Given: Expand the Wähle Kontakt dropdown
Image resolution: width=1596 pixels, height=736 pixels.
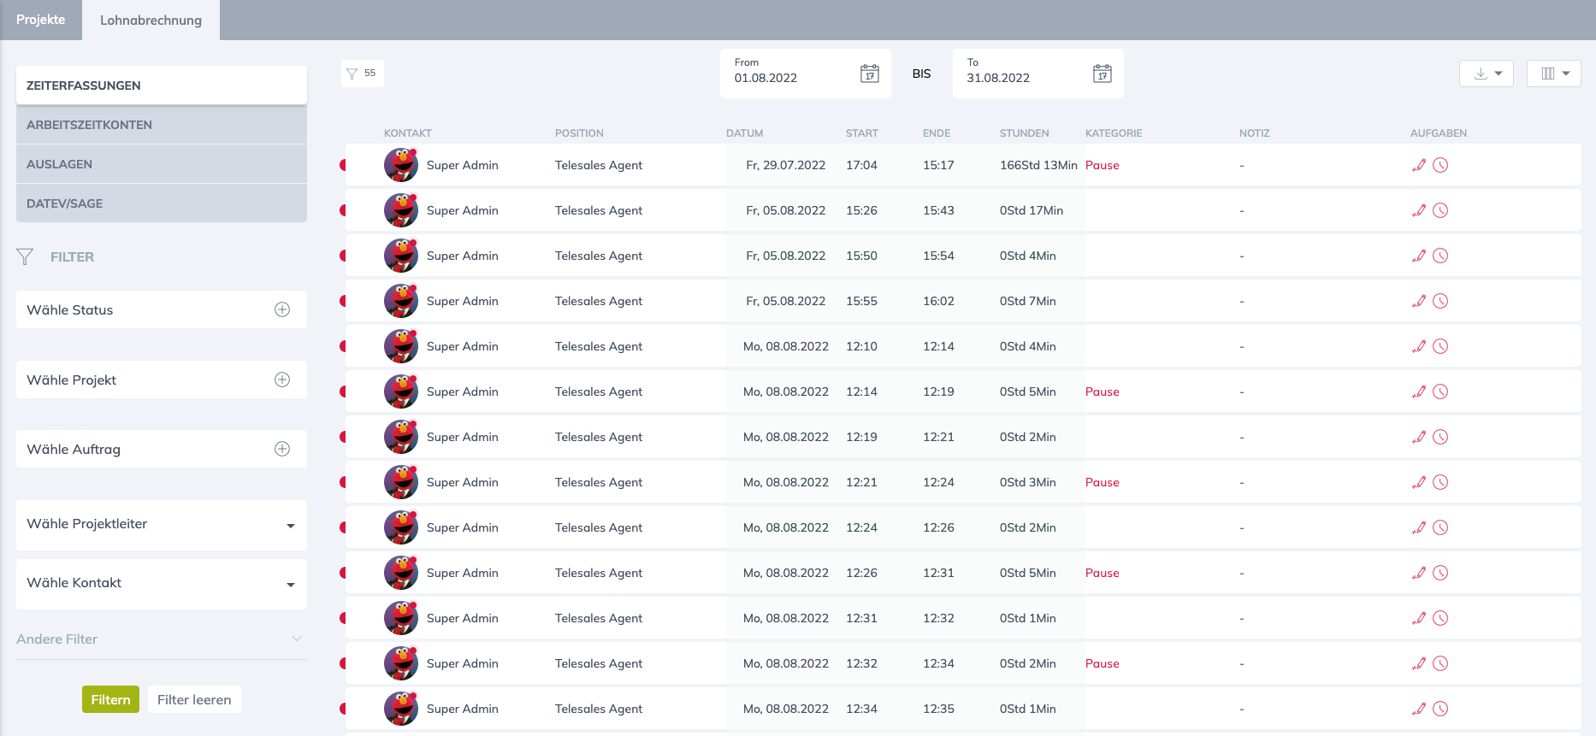Looking at the screenshot, I should [290, 585].
